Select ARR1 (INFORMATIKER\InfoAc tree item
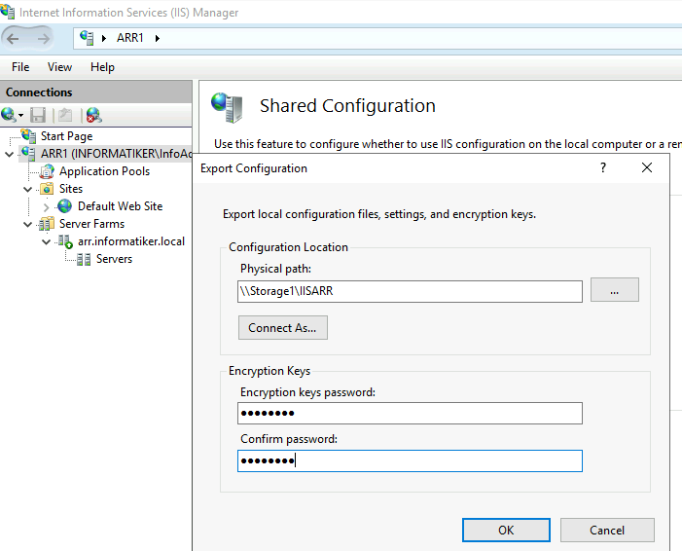682x551 pixels. click(x=116, y=154)
